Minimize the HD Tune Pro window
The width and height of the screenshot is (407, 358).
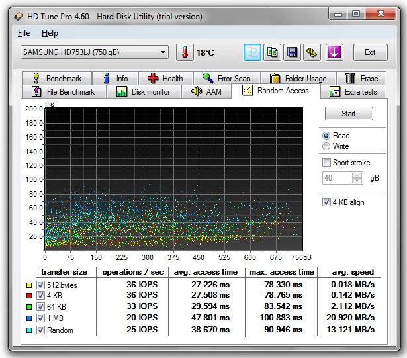pos(338,13)
